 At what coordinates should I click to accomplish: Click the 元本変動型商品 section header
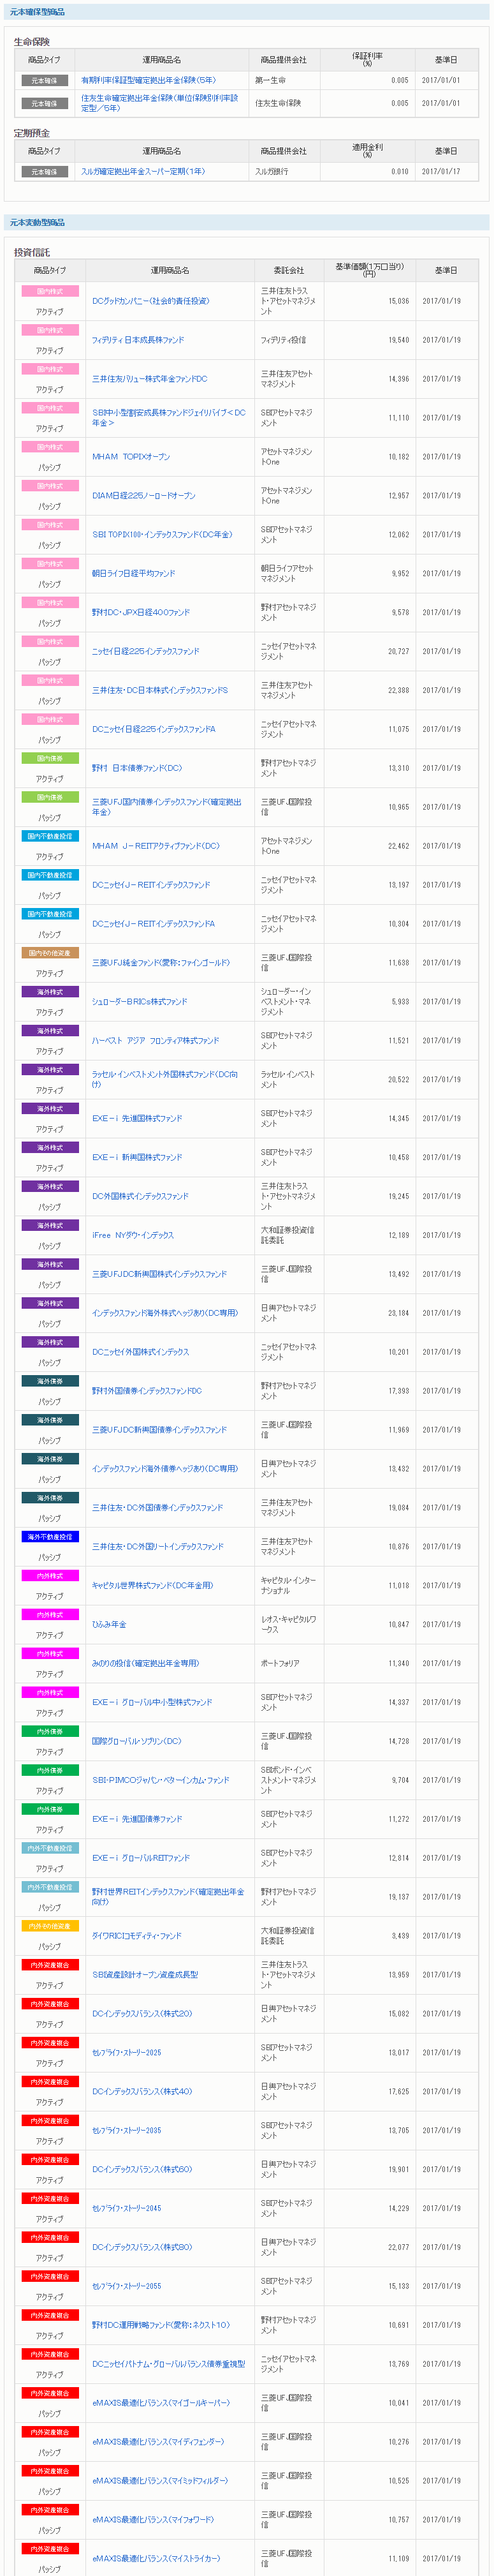(38, 222)
